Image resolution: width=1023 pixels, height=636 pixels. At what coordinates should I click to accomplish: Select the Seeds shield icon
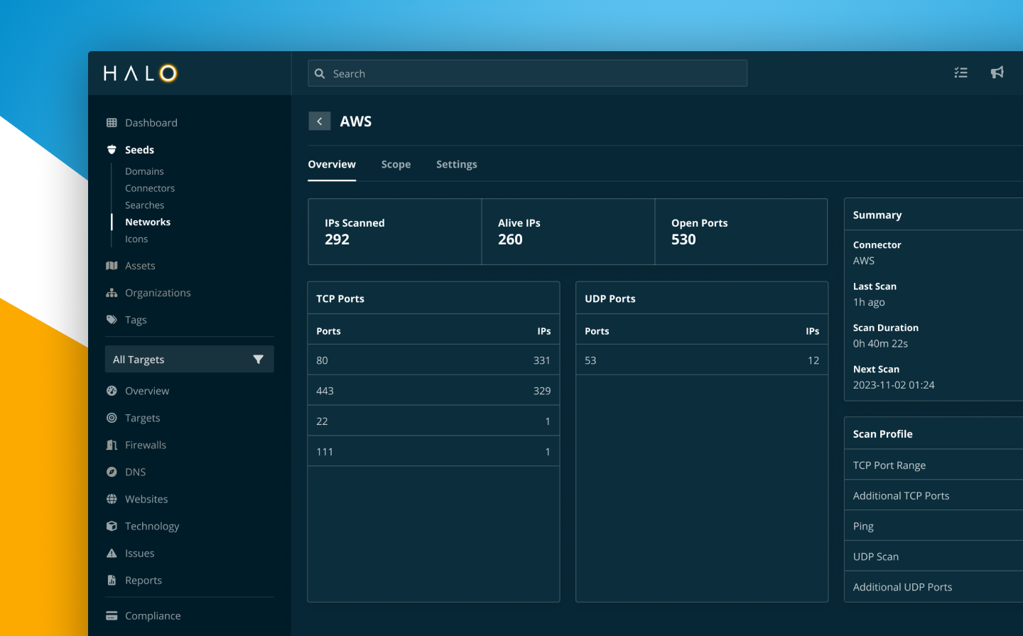click(x=111, y=149)
